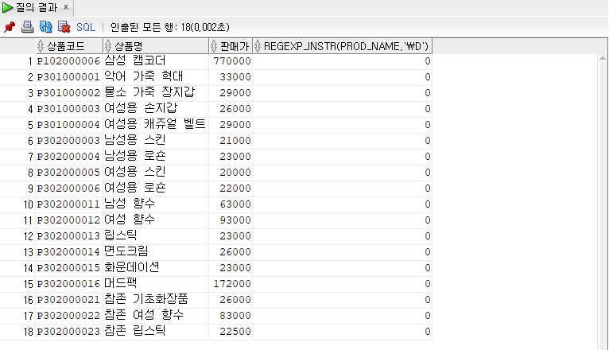Select cell P302000013

(69, 236)
